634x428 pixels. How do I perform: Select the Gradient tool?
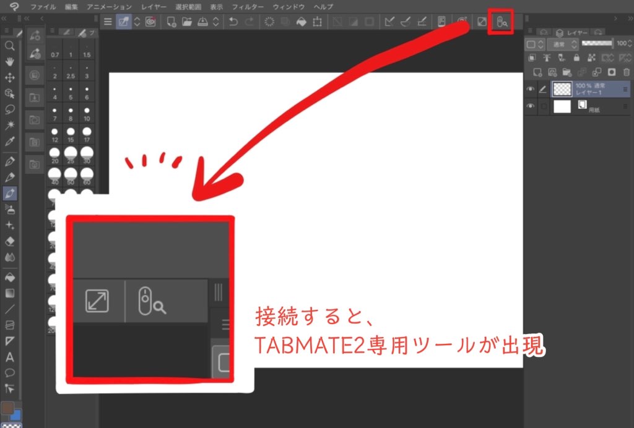(10, 293)
